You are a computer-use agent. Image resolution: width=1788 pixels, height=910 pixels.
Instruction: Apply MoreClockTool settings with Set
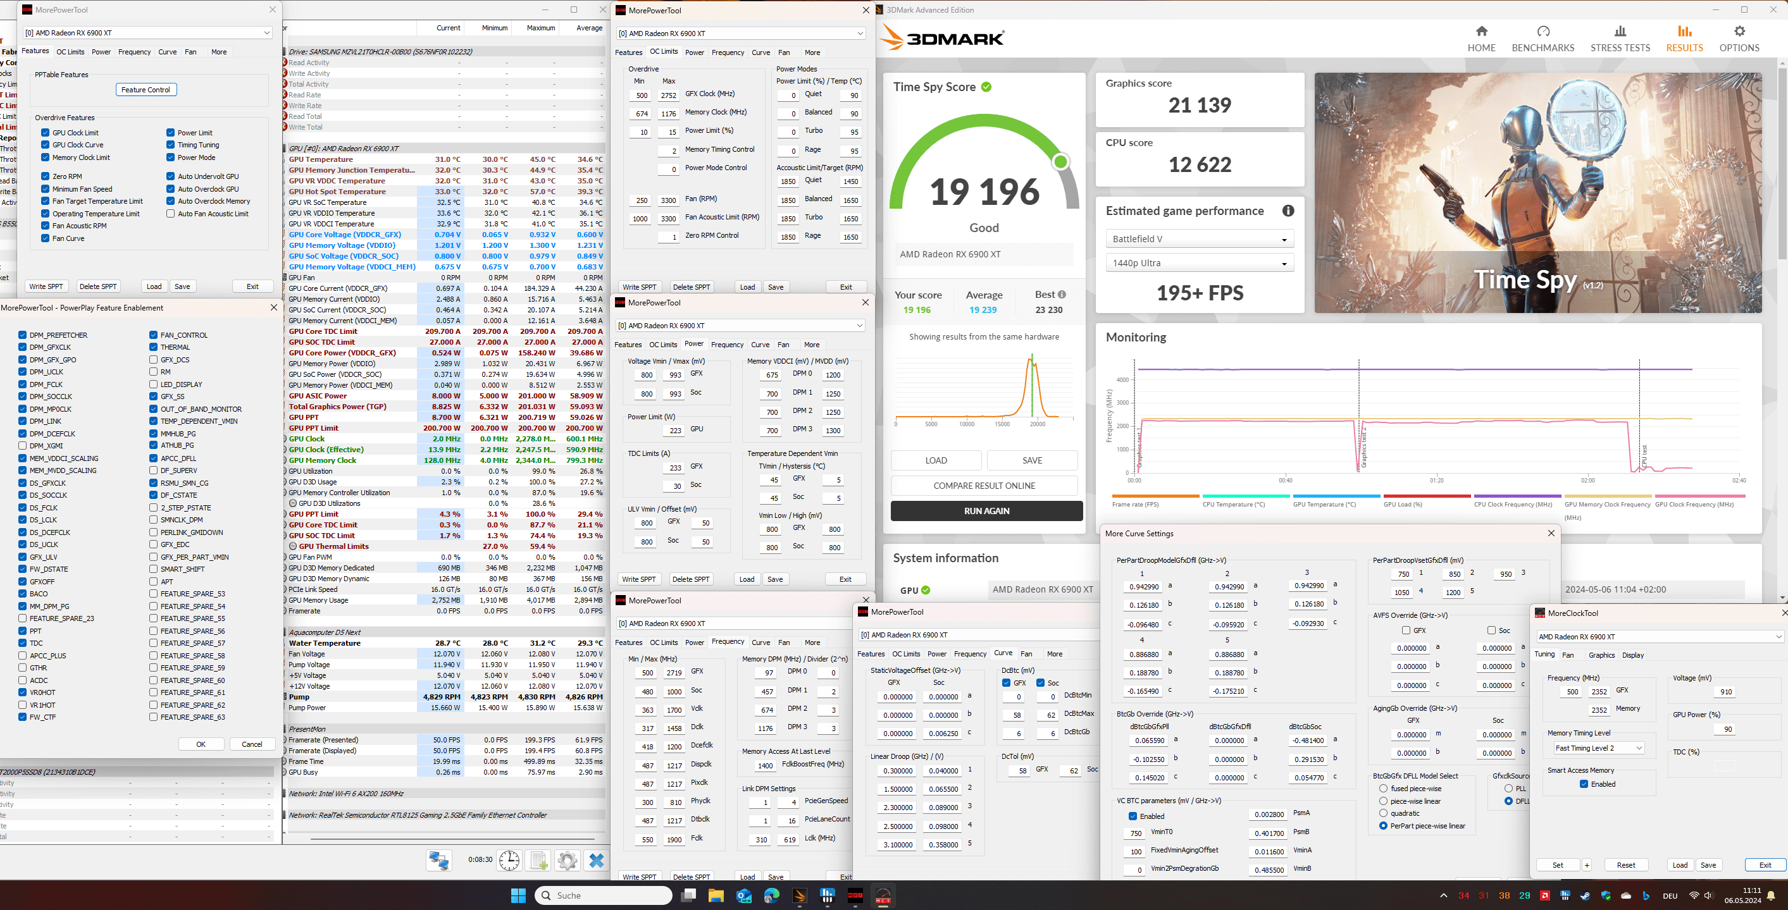[1558, 865]
